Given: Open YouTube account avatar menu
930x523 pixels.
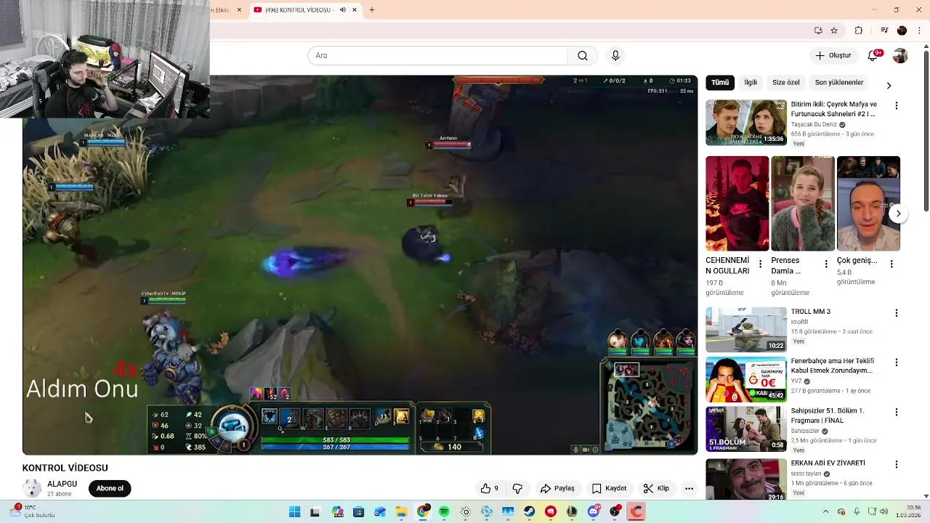Looking at the screenshot, I should click(x=900, y=56).
